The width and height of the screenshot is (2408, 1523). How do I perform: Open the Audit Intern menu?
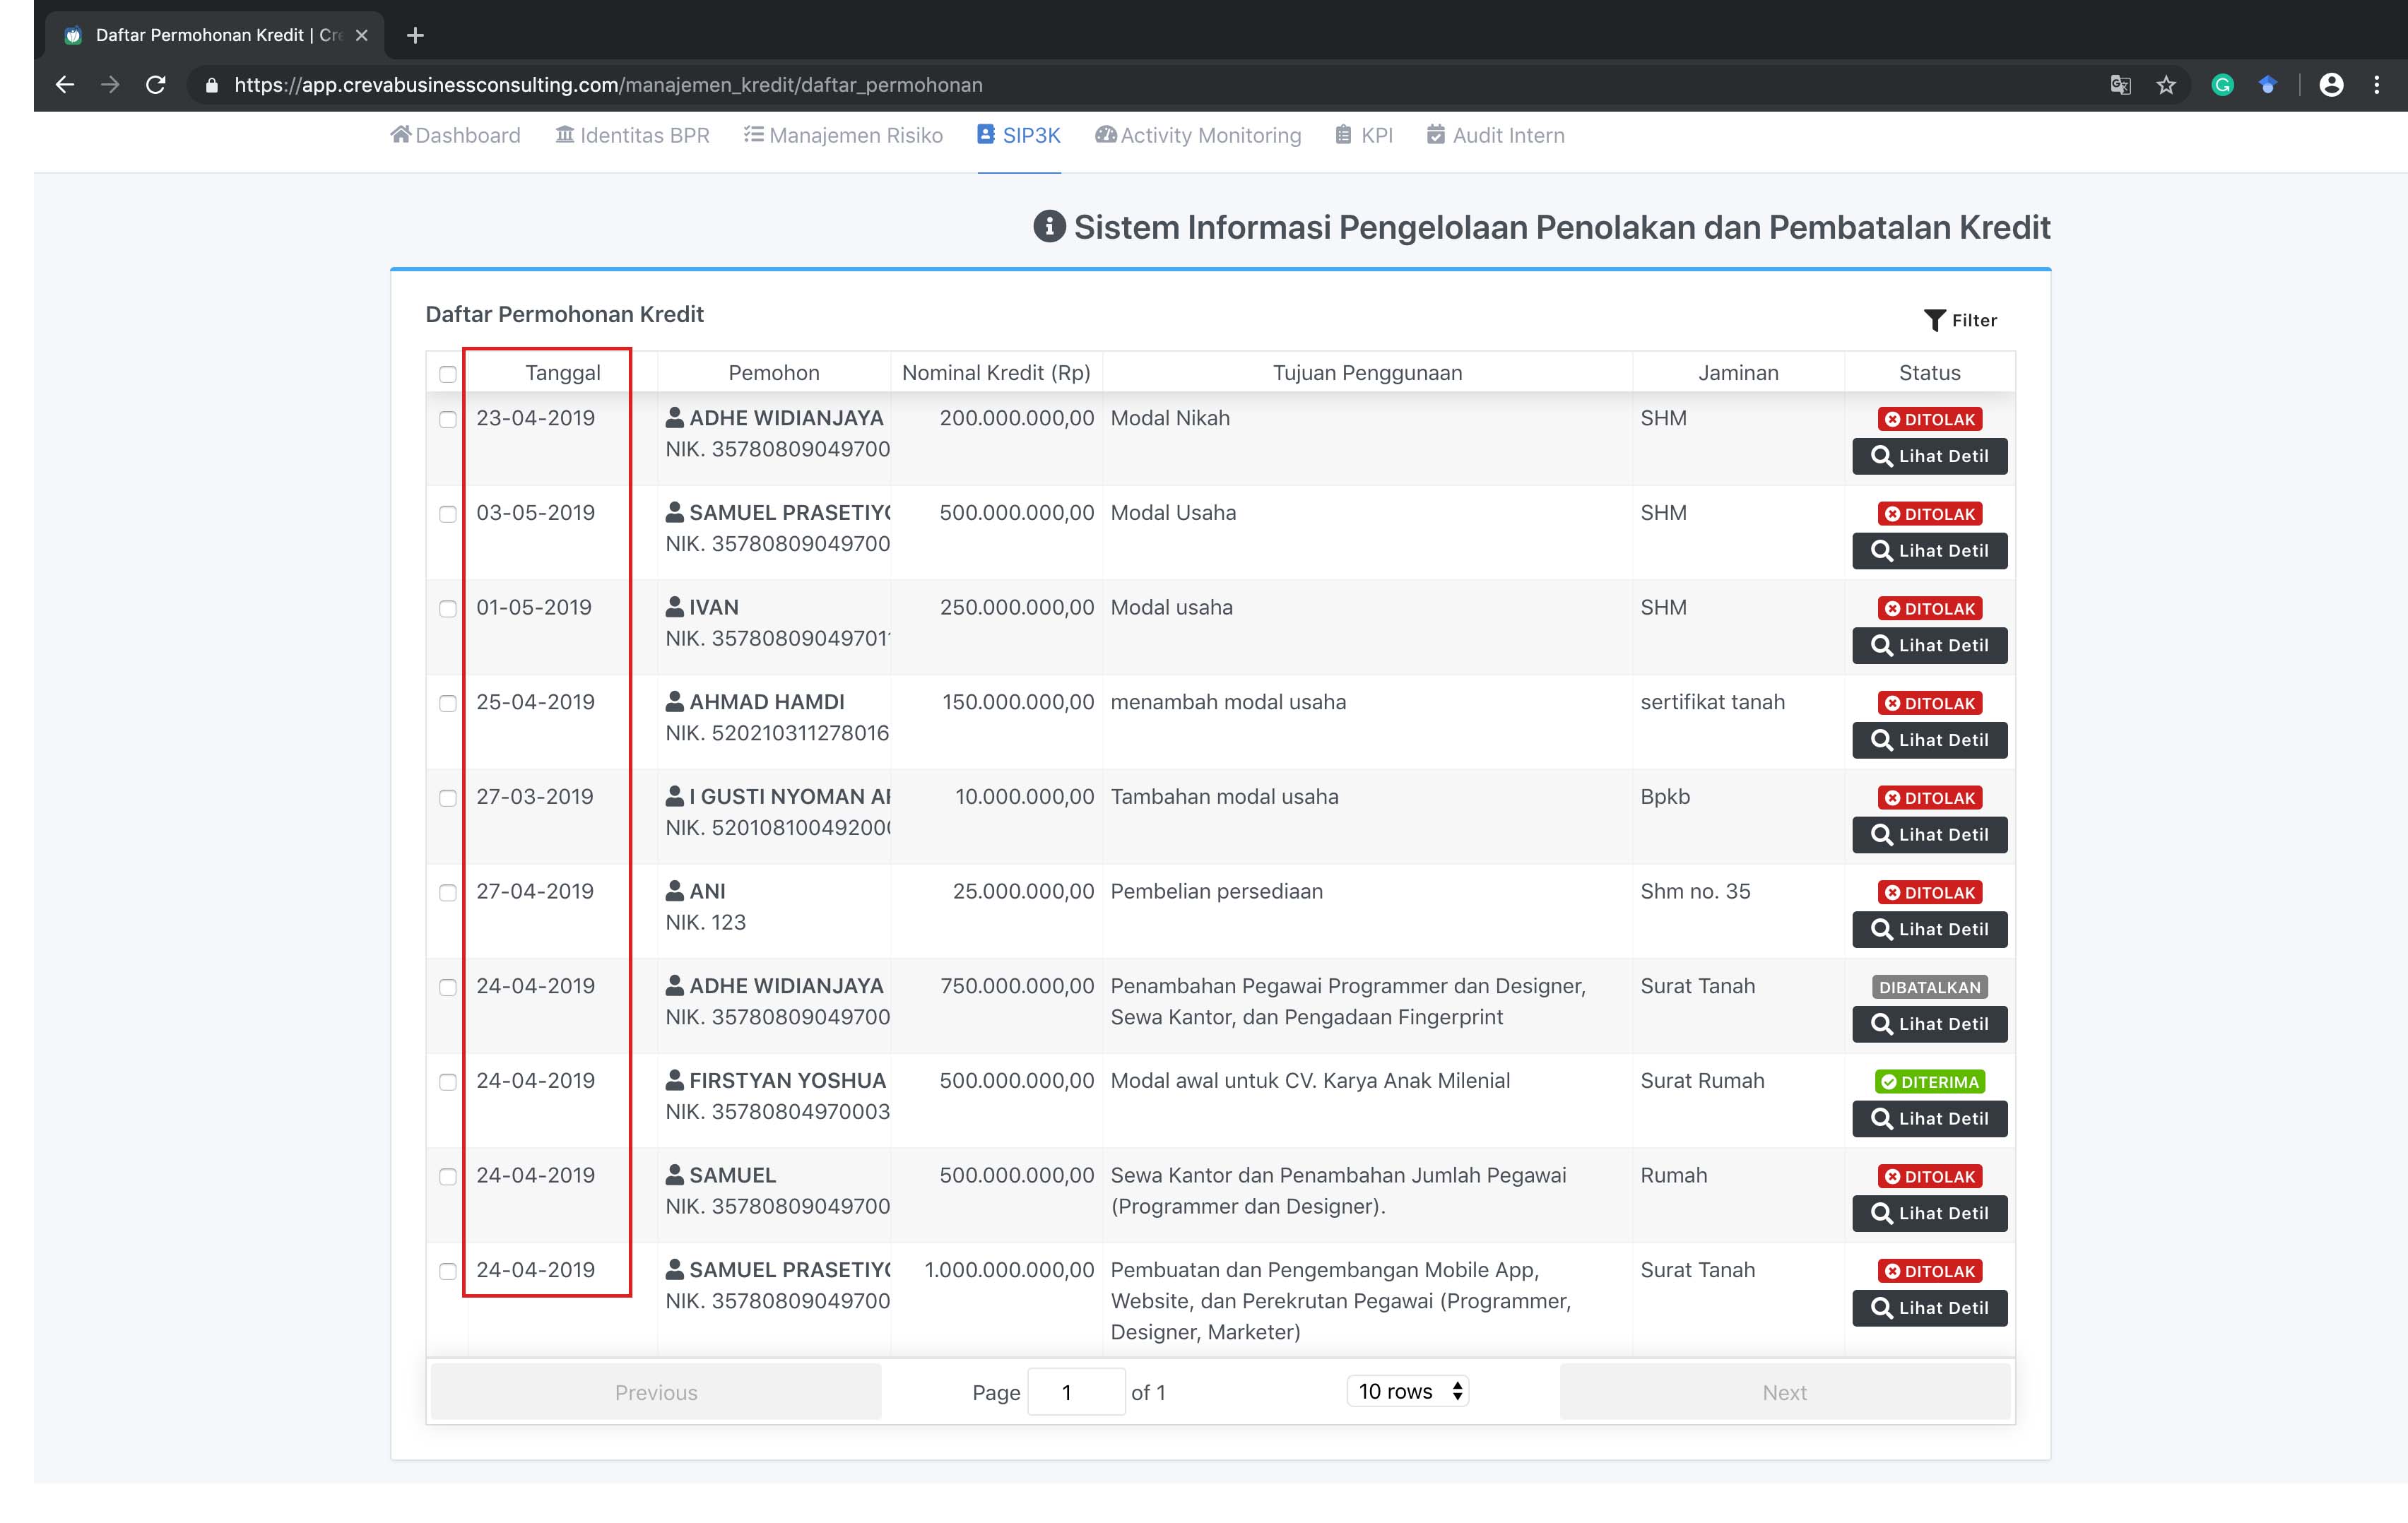pyautogui.click(x=1496, y=135)
